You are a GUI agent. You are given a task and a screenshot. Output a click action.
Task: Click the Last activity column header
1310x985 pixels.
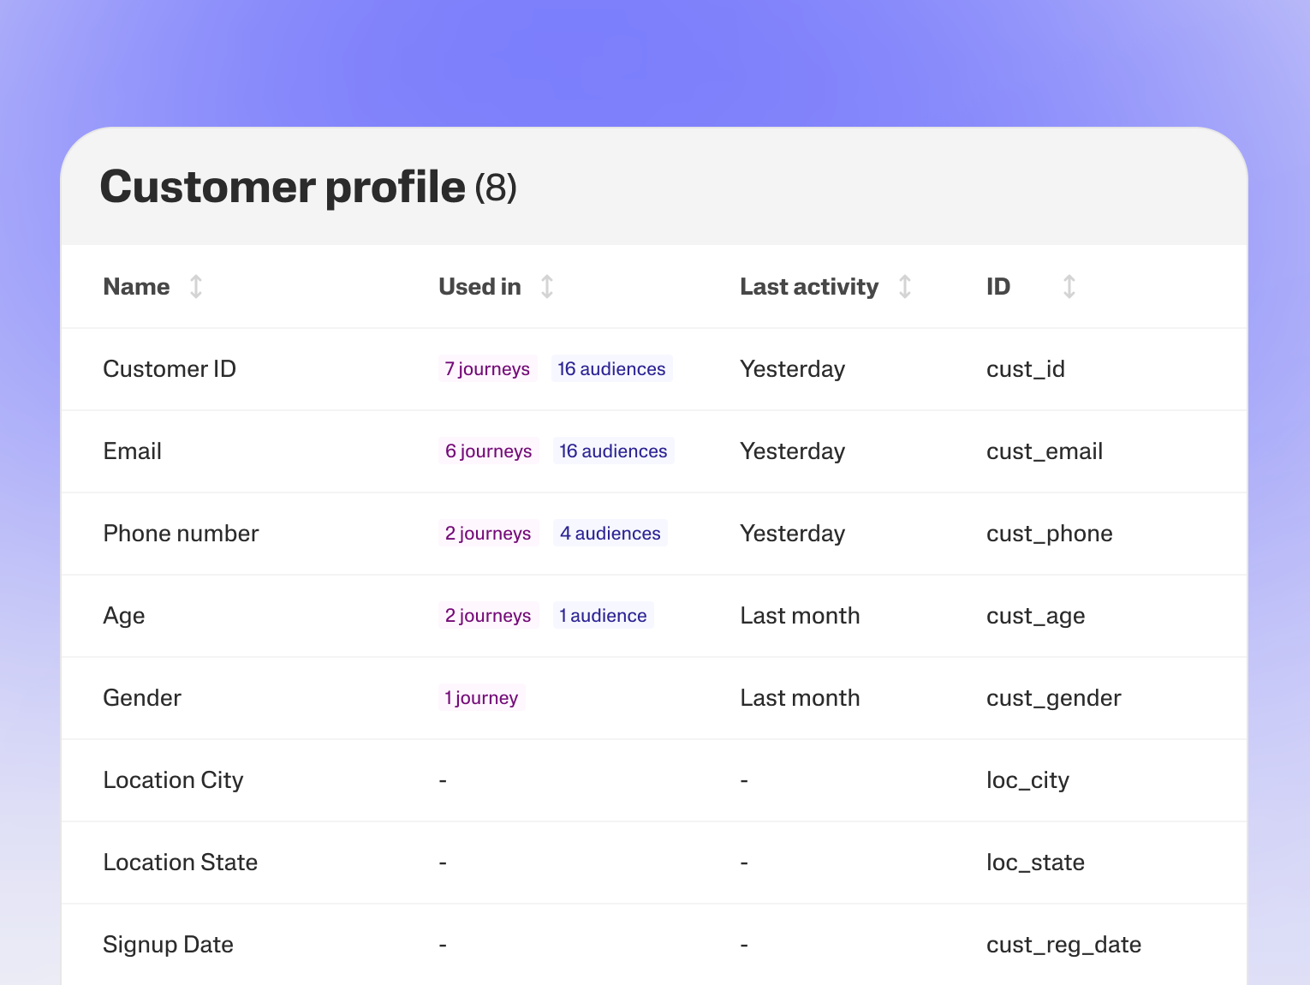pyautogui.click(x=808, y=286)
